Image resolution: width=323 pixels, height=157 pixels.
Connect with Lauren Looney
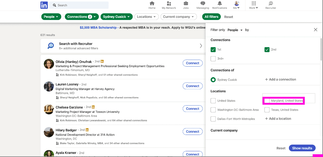pos(193,86)
